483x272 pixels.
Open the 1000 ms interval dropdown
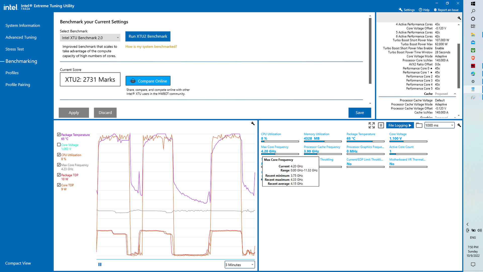click(439, 125)
